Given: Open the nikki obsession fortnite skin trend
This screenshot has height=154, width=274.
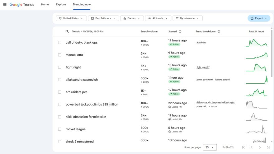Looking at the screenshot, I should click(x=86, y=117).
